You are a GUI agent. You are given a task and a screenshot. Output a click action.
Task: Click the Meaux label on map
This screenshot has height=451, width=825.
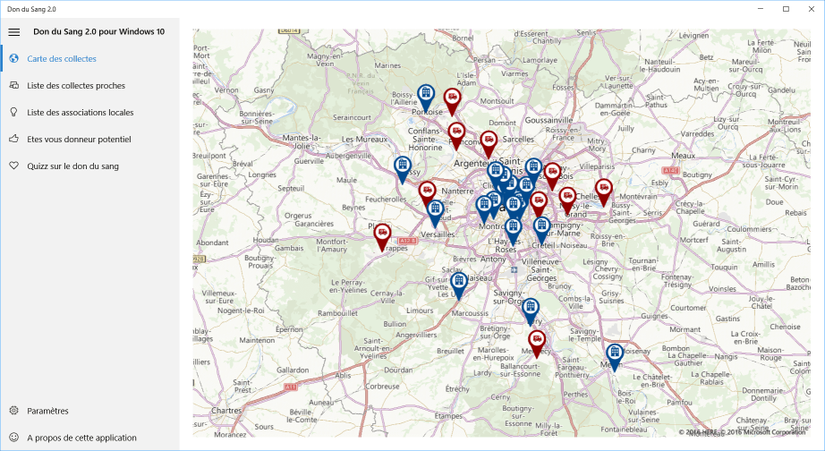[x=683, y=156]
